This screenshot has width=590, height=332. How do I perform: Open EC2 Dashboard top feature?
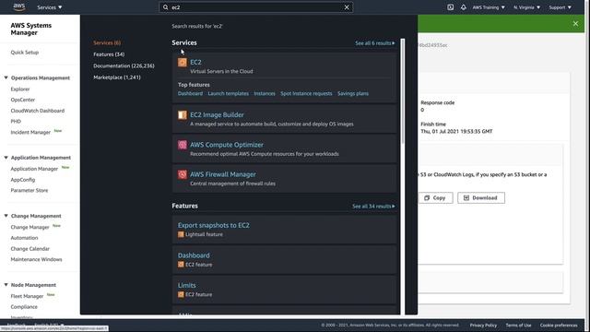pos(190,93)
